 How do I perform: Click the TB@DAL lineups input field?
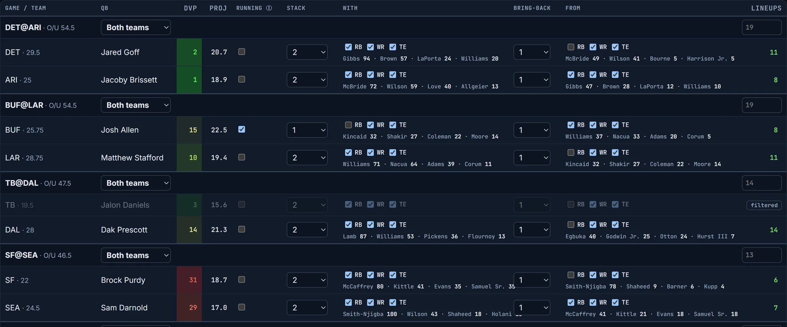762,183
